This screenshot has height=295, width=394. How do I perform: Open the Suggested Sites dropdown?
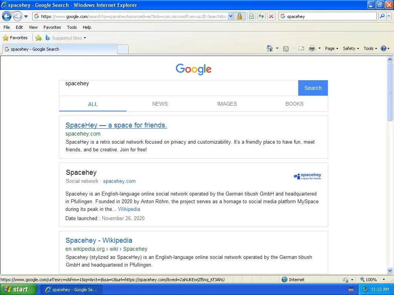click(66, 38)
